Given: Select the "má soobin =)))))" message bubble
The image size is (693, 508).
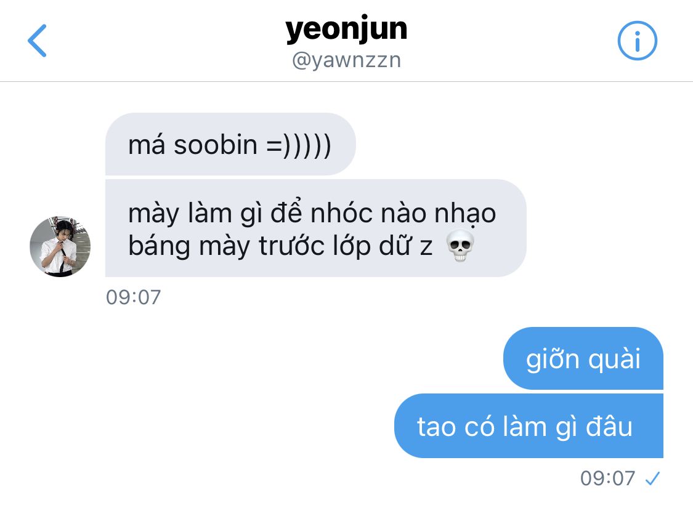Looking at the screenshot, I should click(230, 144).
